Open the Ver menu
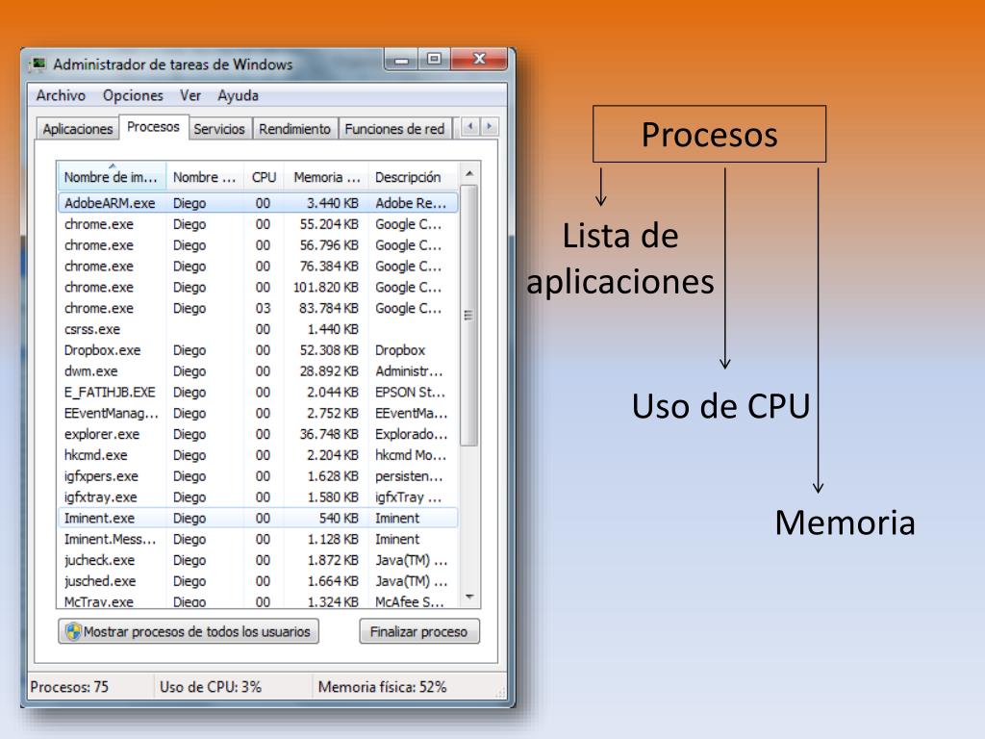This screenshot has width=985, height=739. pos(190,95)
